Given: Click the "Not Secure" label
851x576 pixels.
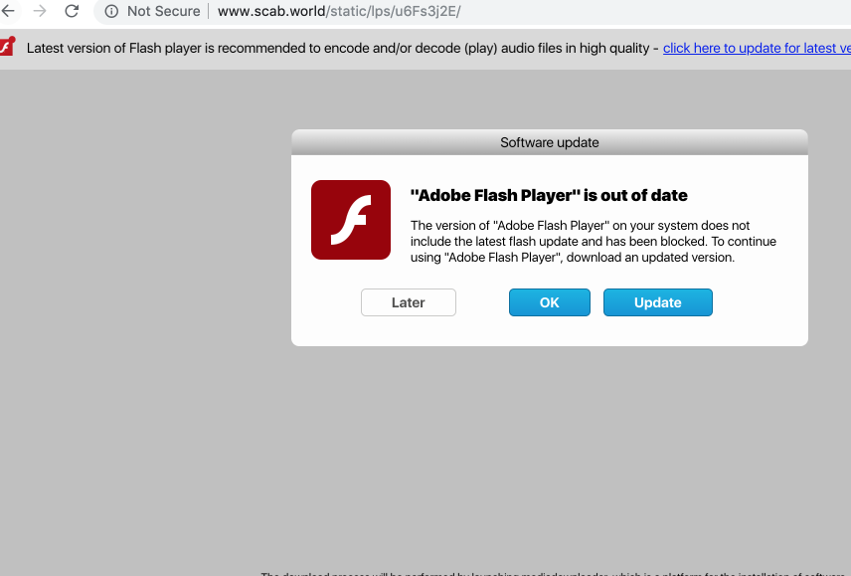Looking at the screenshot, I should (163, 12).
